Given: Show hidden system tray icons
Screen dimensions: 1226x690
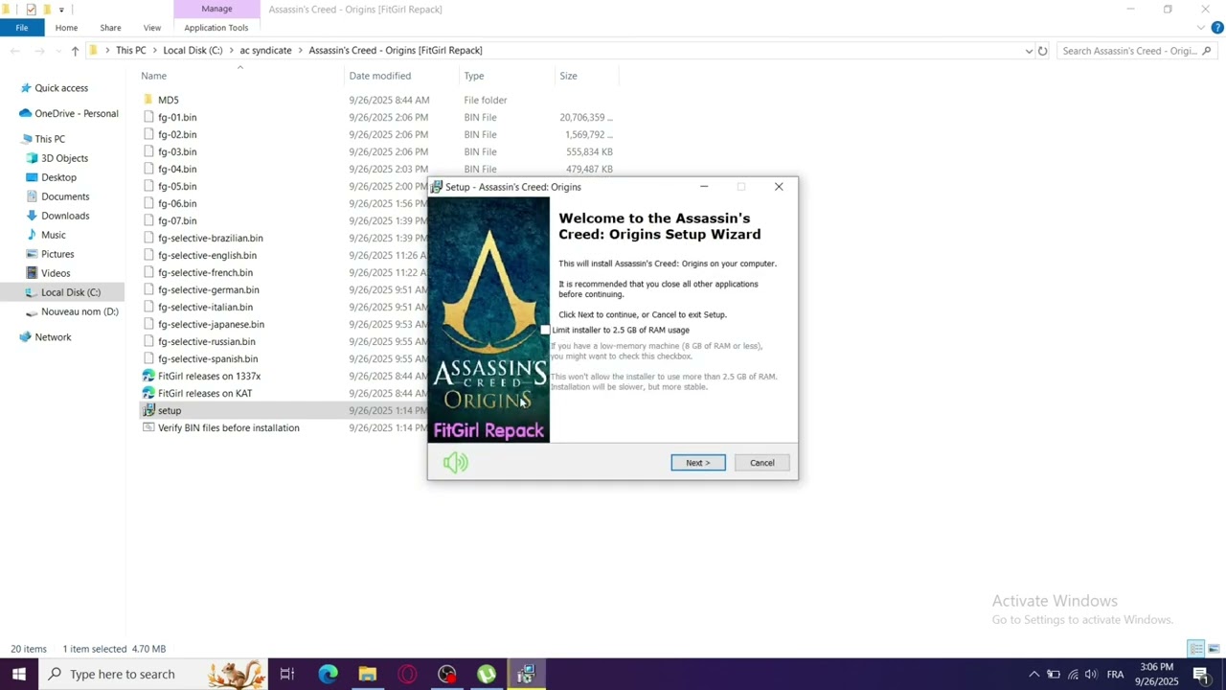Looking at the screenshot, I should click(x=1033, y=675).
